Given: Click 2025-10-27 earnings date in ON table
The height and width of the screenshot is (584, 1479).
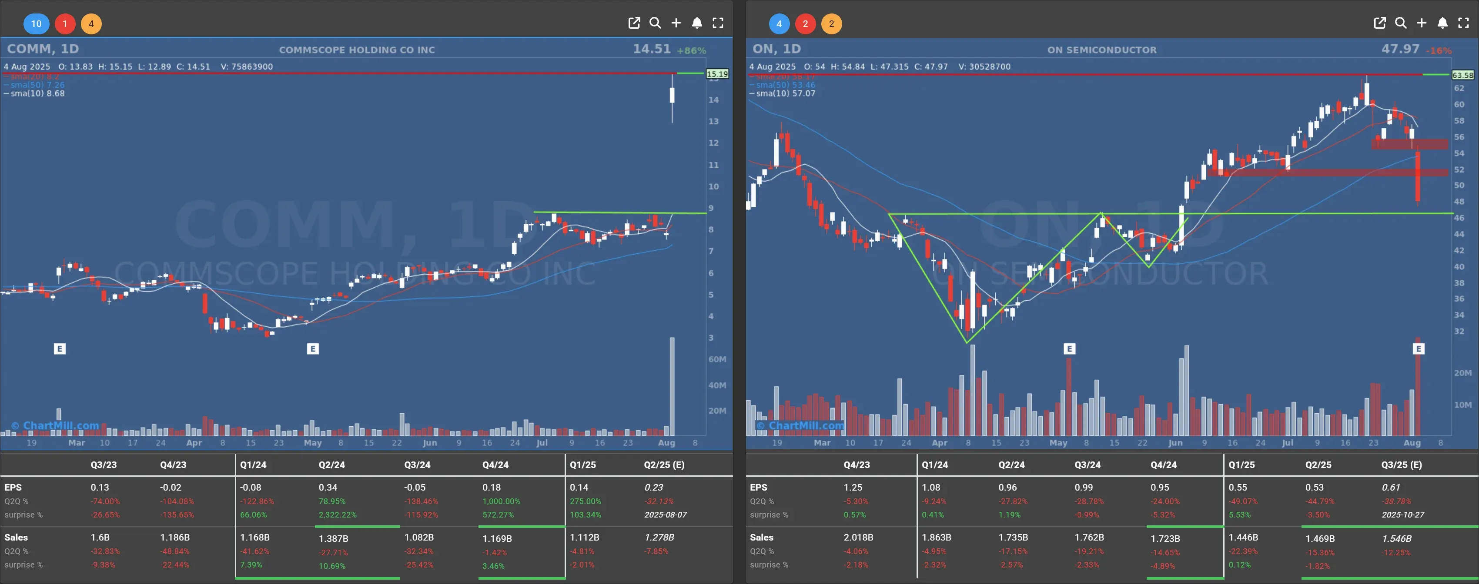Looking at the screenshot, I should coord(1402,514).
